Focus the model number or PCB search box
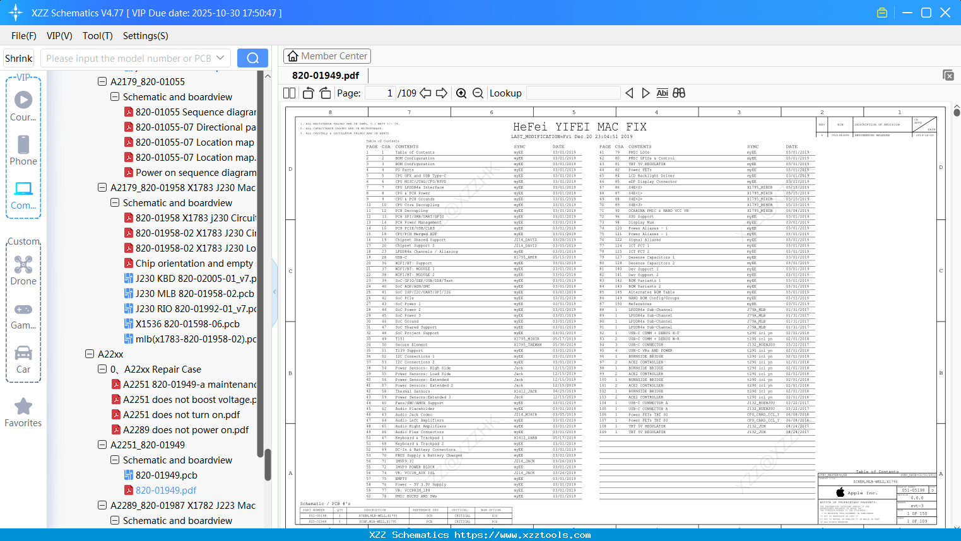This screenshot has width=961, height=541. (x=129, y=58)
